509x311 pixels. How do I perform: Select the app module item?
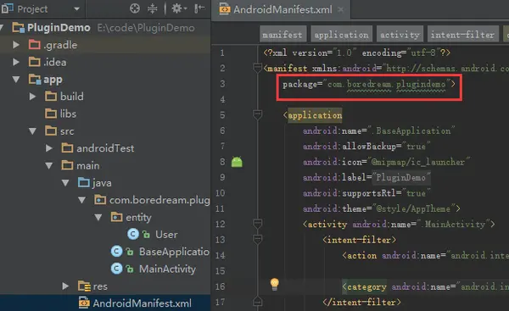point(53,79)
